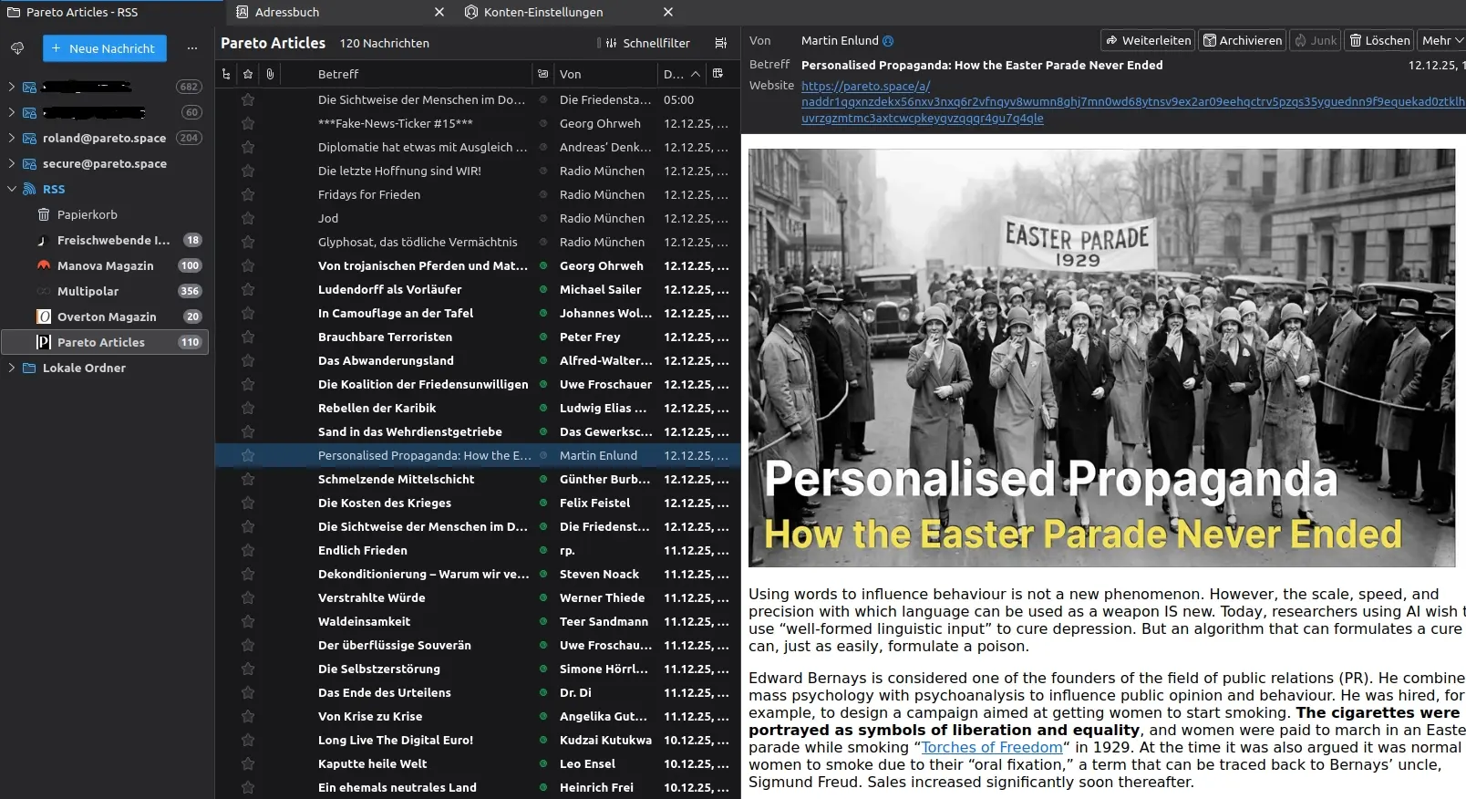The height and width of the screenshot is (799, 1466).
Task: Switch to the Adressbuch tab
Action: click(287, 12)
